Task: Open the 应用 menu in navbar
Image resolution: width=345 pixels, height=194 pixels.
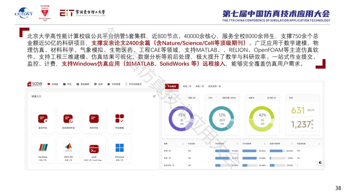Action: 98,84
